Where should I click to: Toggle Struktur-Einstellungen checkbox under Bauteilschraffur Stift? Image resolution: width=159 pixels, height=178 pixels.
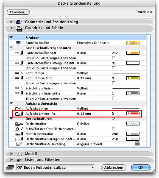(114, 58)
